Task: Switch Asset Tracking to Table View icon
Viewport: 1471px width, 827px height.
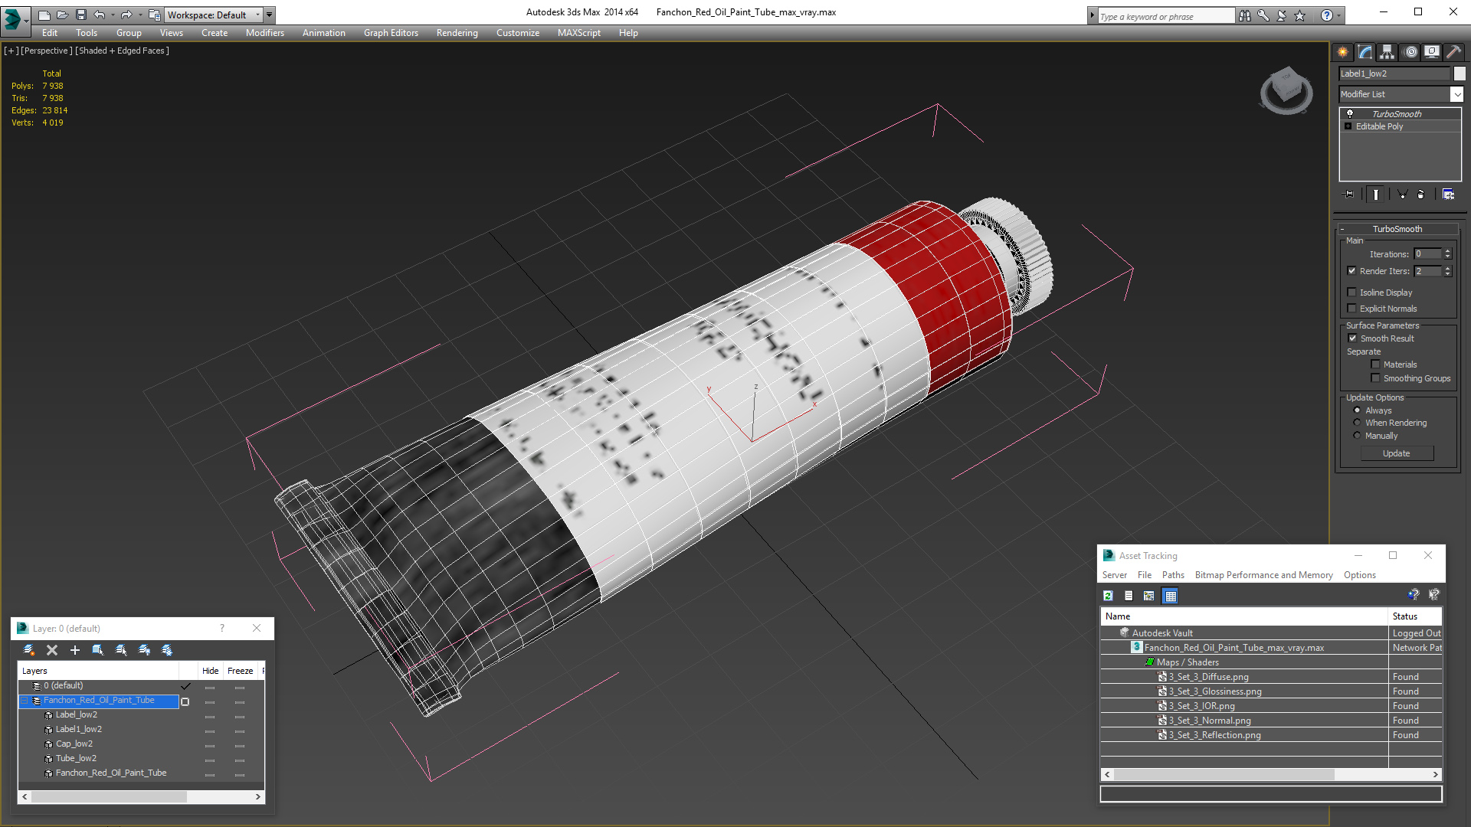Action: [x=1170, y=596]
